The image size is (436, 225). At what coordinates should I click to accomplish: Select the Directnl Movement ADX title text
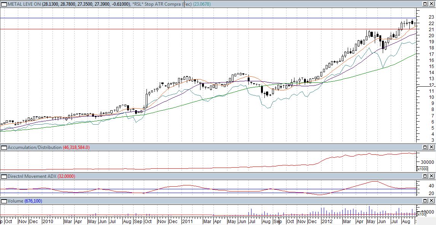pyautogui.click(x=32, y=176)
